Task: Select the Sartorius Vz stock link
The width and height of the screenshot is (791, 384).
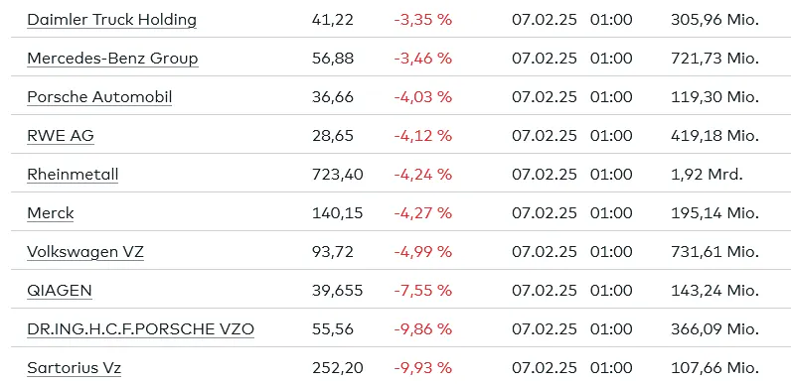Action: coord(75,368)
